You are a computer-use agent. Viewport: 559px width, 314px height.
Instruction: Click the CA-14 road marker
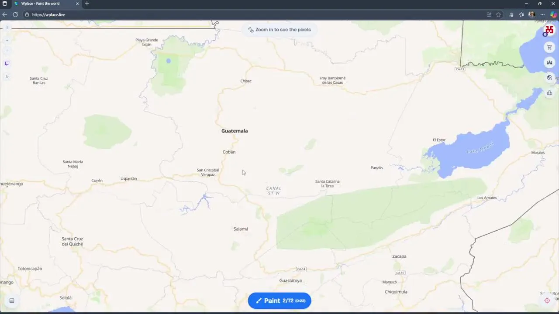[x=301, y=269]
